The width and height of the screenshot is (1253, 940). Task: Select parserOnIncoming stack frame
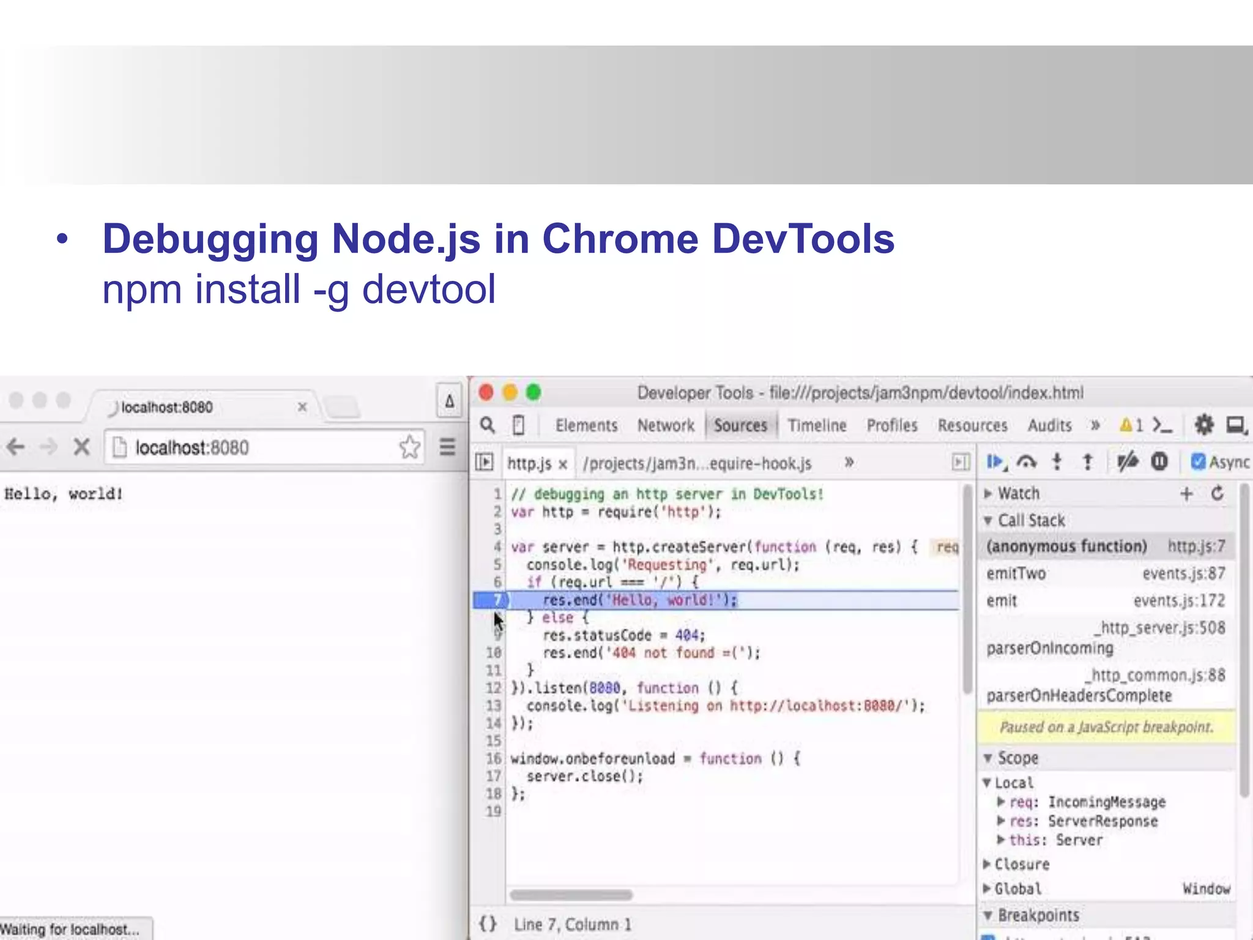pyautogui.click(x=1106, y=638)
